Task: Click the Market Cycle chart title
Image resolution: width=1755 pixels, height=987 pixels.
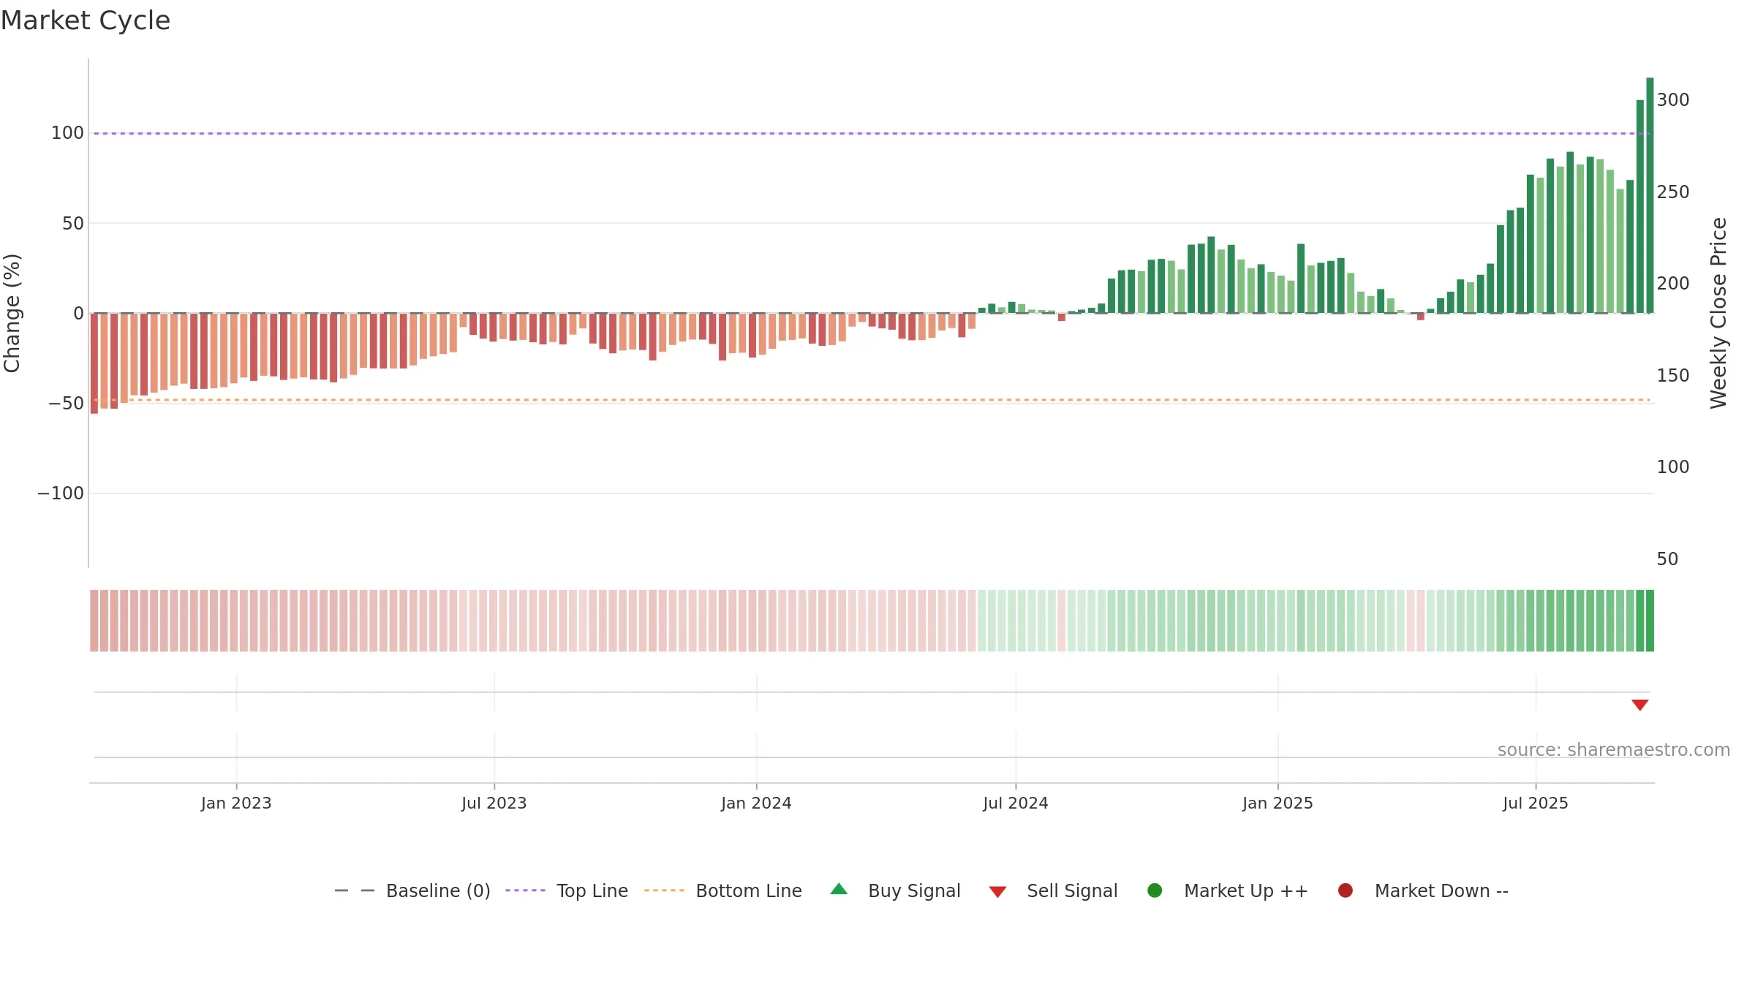Action: click(86, 20)
